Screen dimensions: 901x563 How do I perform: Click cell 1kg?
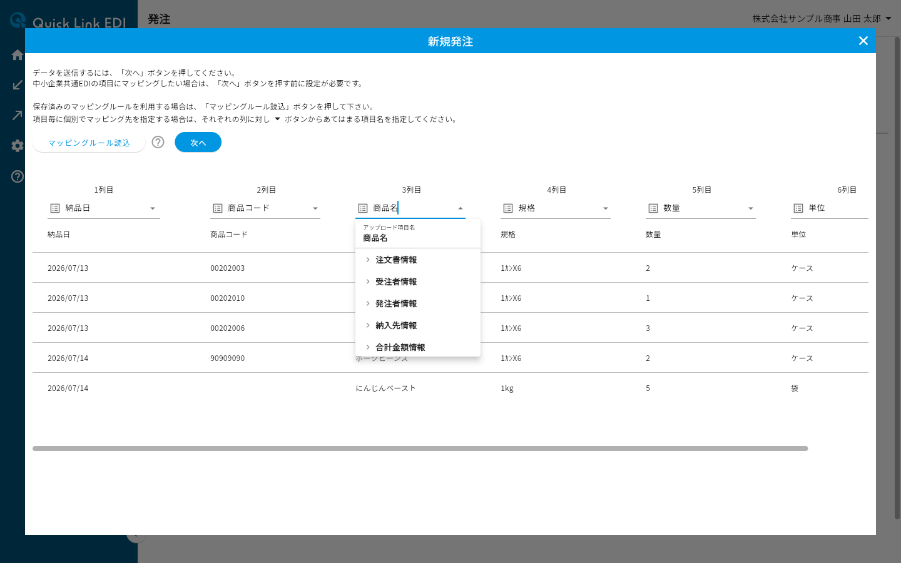point(507,388)
